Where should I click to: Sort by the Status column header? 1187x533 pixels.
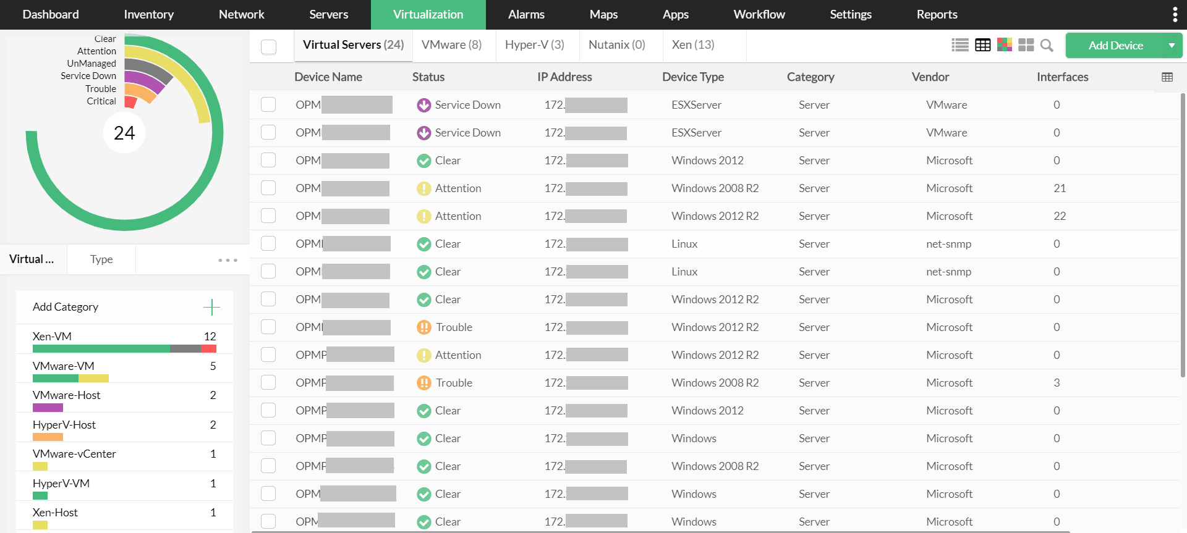pyautogui.click(x=428, y=77)
